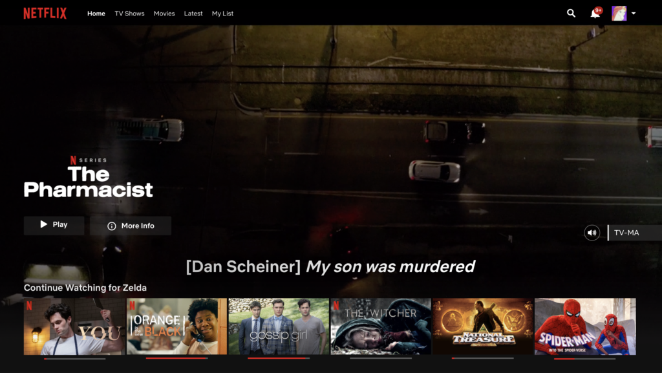Image resolution: width=662 pixels, height=373 pixels.
Task: Click the progress bar under Orange Is the New Black
Action: pos(177,358)
